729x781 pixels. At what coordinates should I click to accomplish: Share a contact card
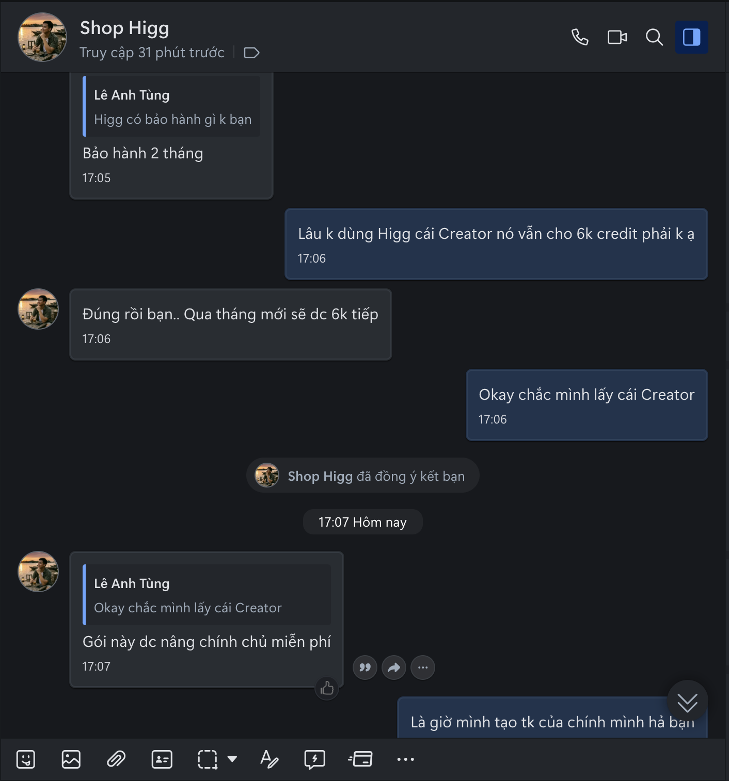coord(162,759)
